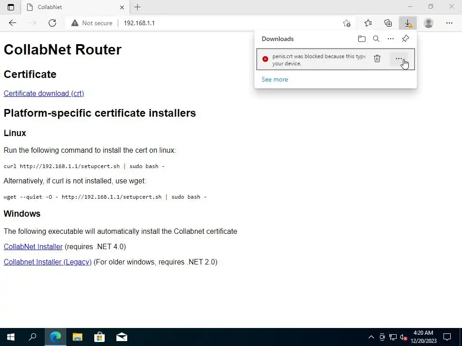Screen dimensions: 462x346
Task: Click the network tray icon
Action: pyautogui.click(x=393, y=337)
